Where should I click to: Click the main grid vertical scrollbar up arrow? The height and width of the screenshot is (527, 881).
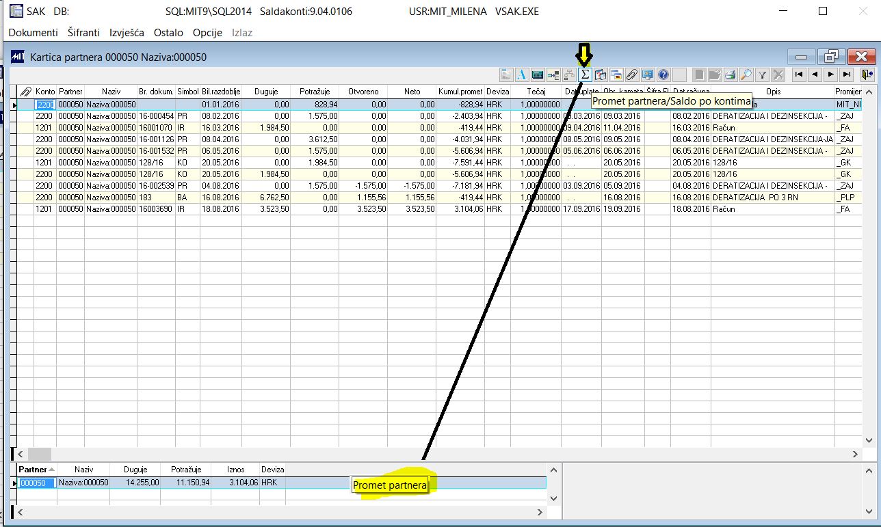click(869, 92)
